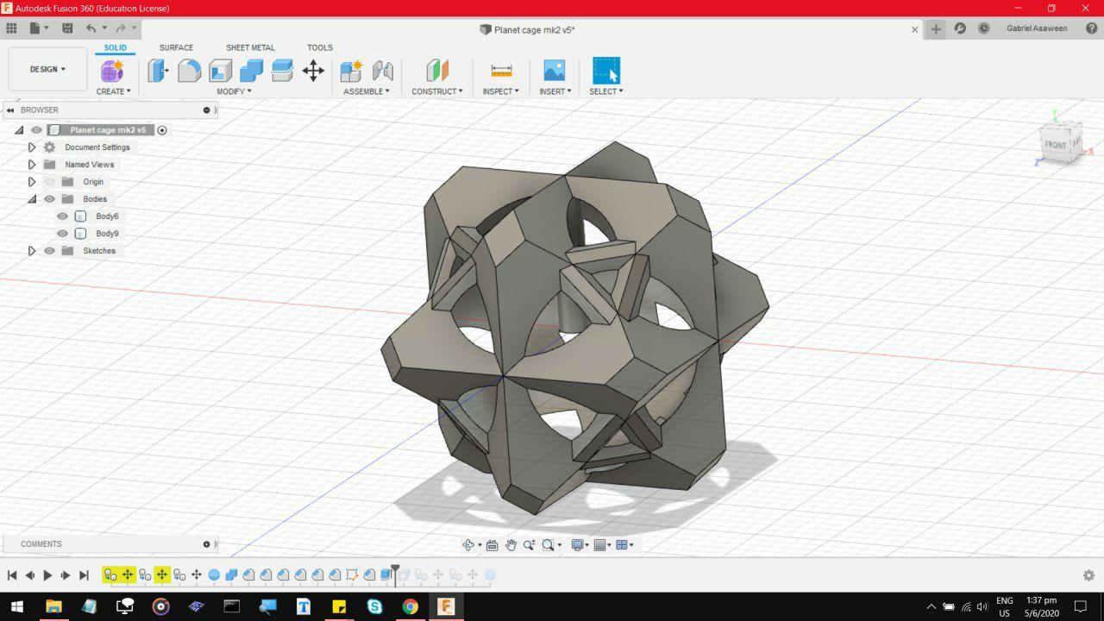Pick the Shell tool icon

220,71
